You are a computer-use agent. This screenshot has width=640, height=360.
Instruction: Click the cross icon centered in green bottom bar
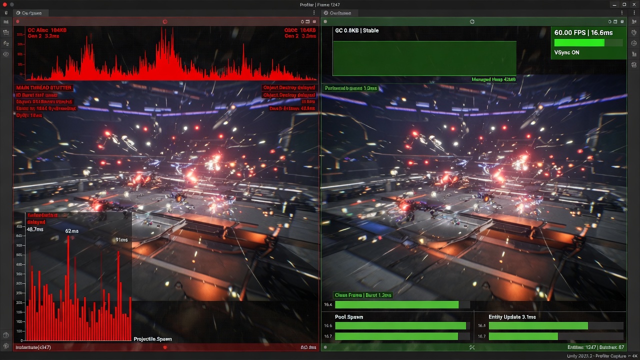click(472, 347)
